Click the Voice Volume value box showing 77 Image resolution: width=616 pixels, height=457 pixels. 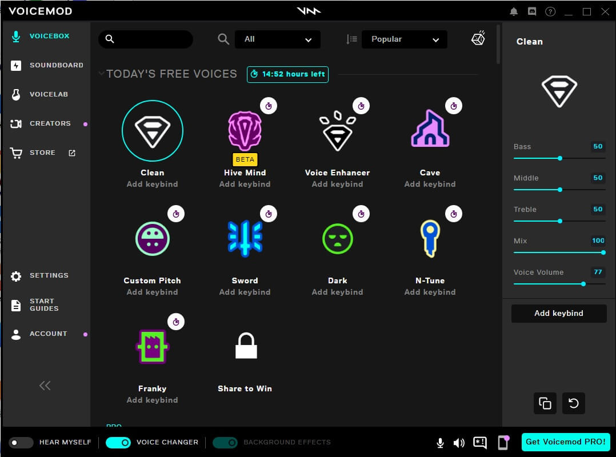[598, 272]
